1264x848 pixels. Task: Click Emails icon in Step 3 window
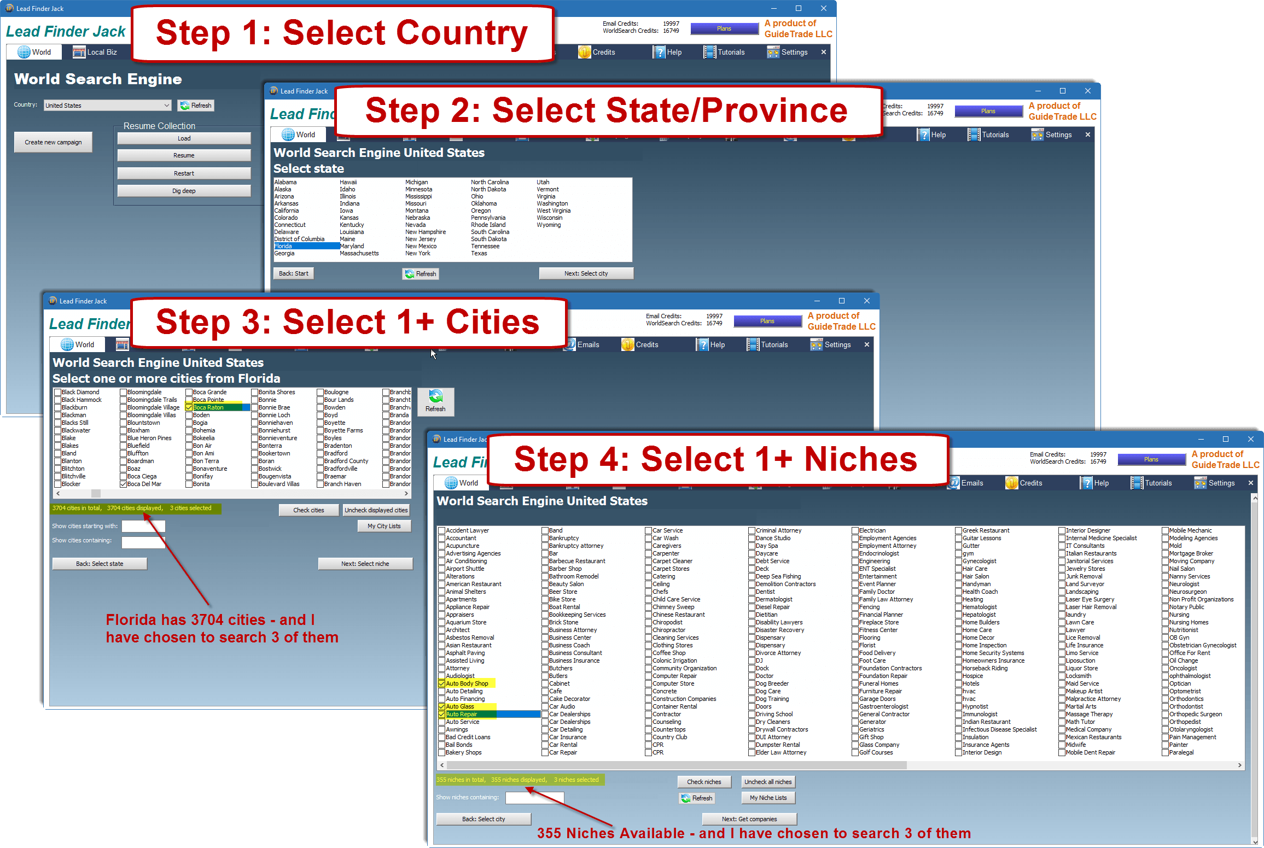pos(570,344)
